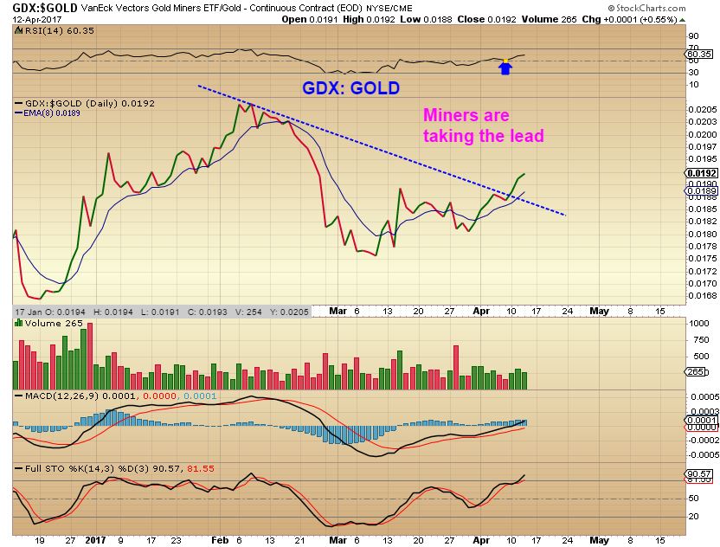Click the 0.0205 price axis label
The width and height of the screenshot is (720, 547).
pos(703,109)
